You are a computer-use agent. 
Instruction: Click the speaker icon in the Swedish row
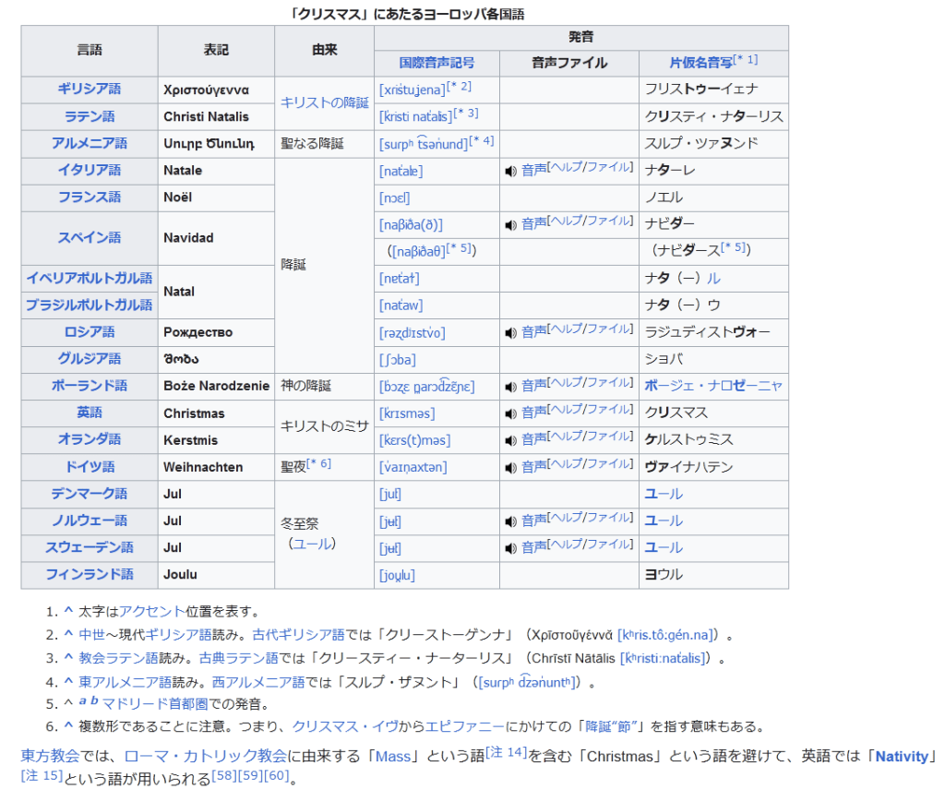[510, 548]
